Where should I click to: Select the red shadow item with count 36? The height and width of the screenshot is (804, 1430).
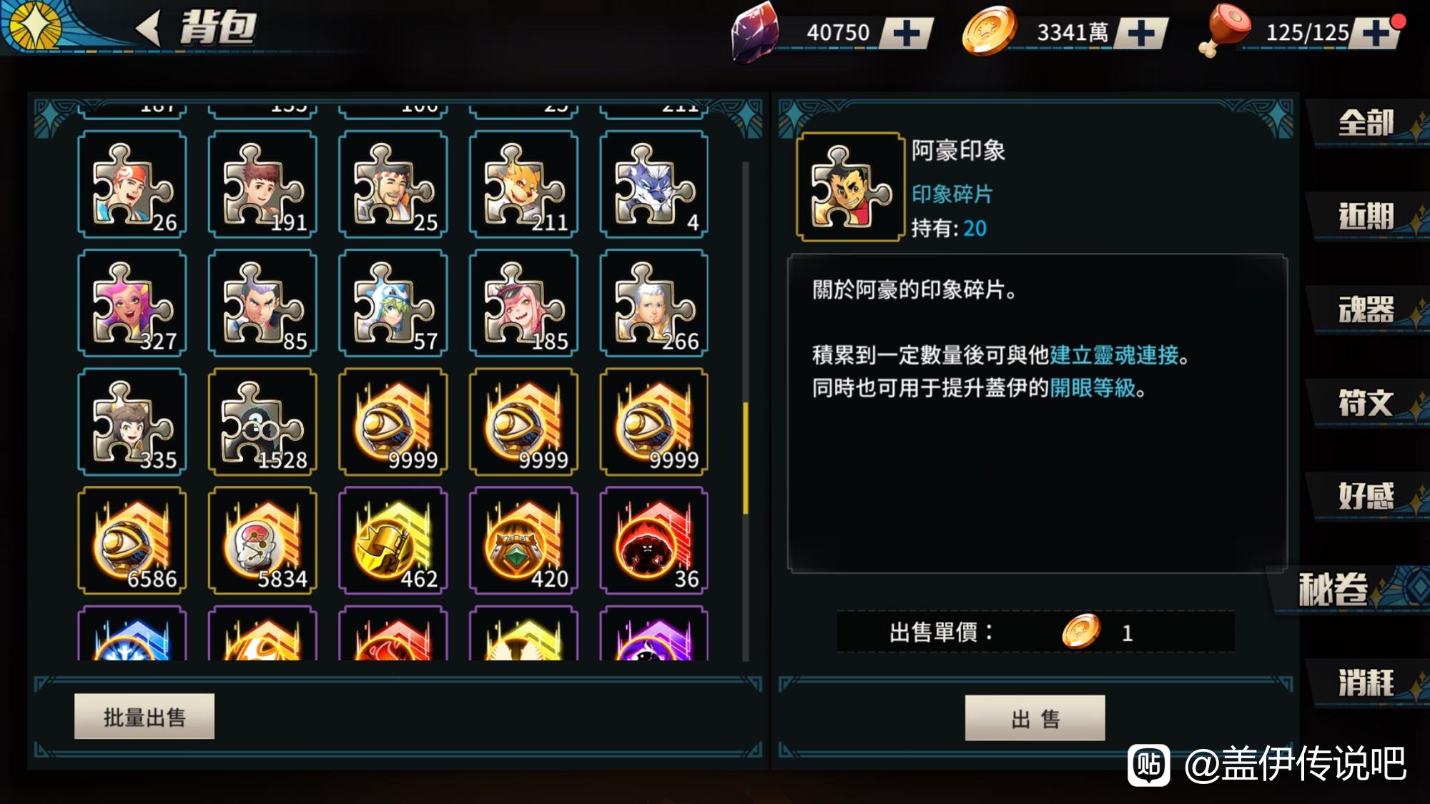[654, 540]
